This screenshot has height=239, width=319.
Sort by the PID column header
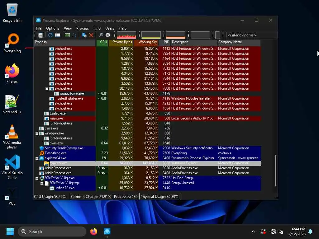[164, 42]
